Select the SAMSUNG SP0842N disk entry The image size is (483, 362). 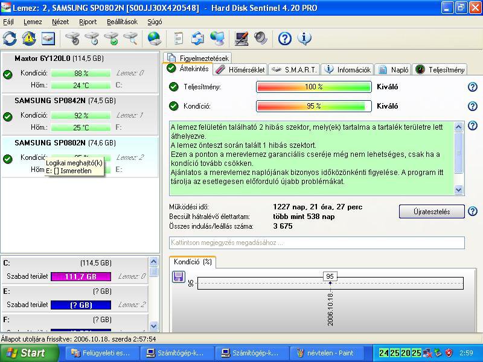[x=80, y=115]
